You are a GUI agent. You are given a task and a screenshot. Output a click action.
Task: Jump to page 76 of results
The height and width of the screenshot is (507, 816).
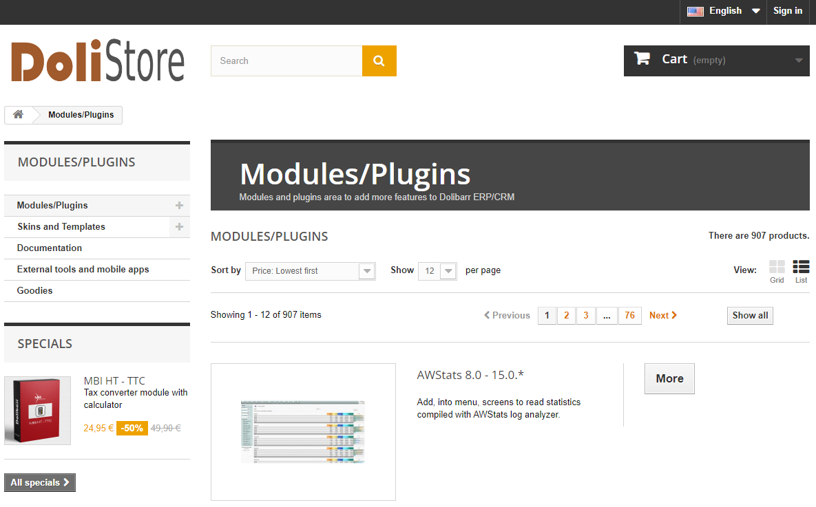(629, 315)
